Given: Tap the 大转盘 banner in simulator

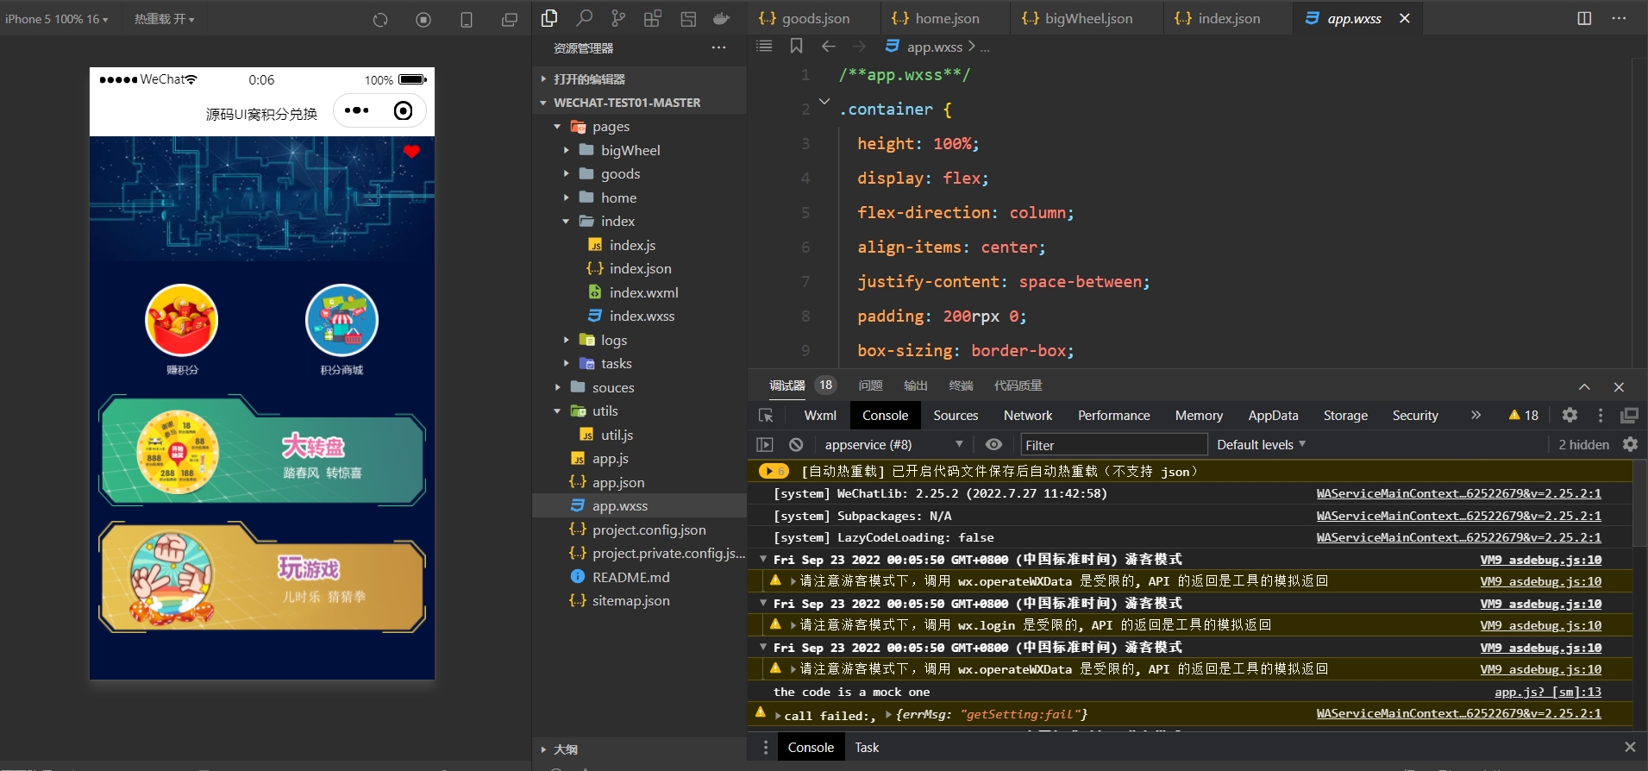Looking at the screenshot, I should [263, 451].
